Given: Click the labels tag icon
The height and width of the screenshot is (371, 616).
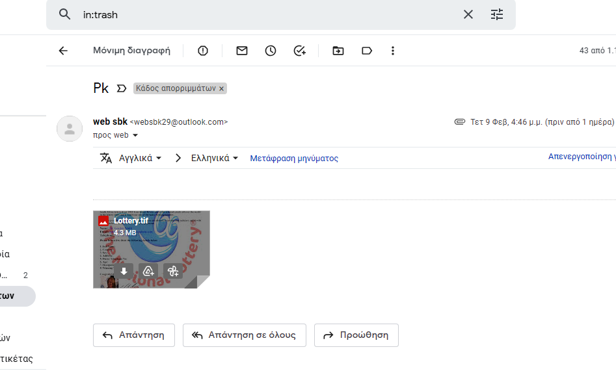Looking at the screenshot, I should pyautogui.click(x=367, y=51).
